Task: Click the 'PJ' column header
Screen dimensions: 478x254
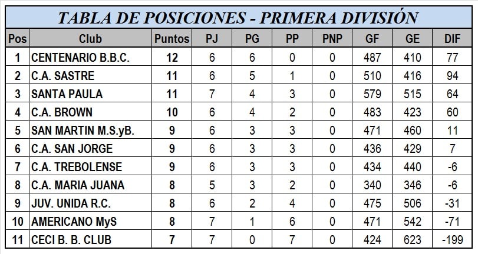Action: (212, 39)
